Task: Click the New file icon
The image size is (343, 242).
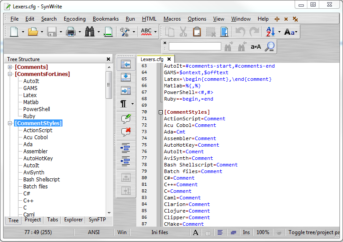Action: [14, 32]
